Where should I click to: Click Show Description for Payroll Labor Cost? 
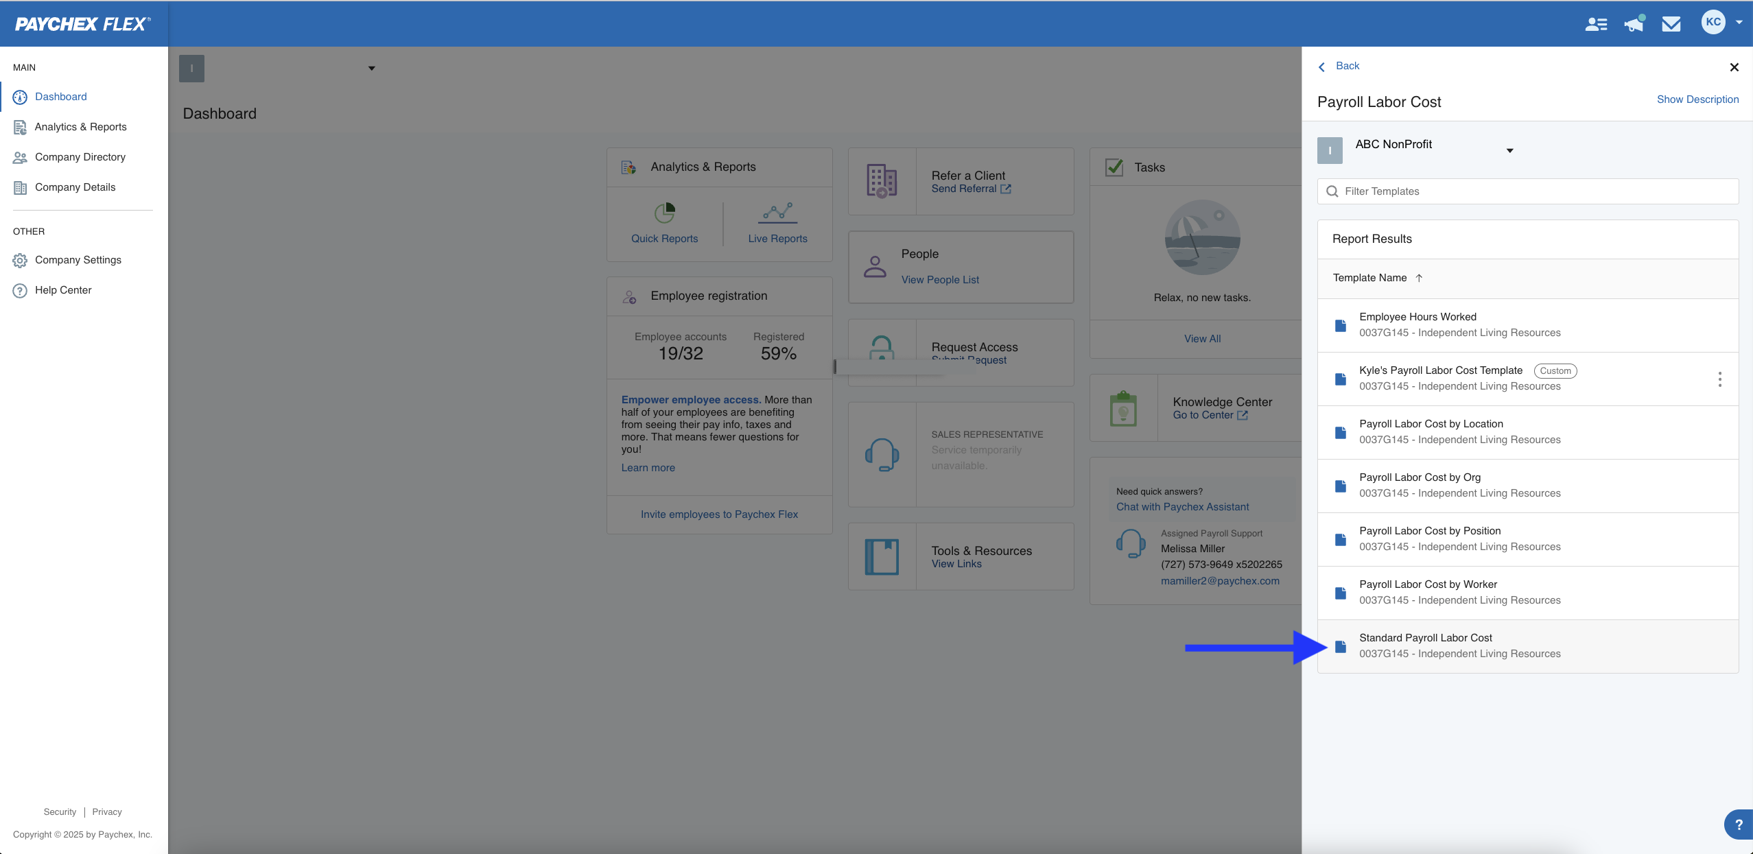click(x=1697, y=99)
